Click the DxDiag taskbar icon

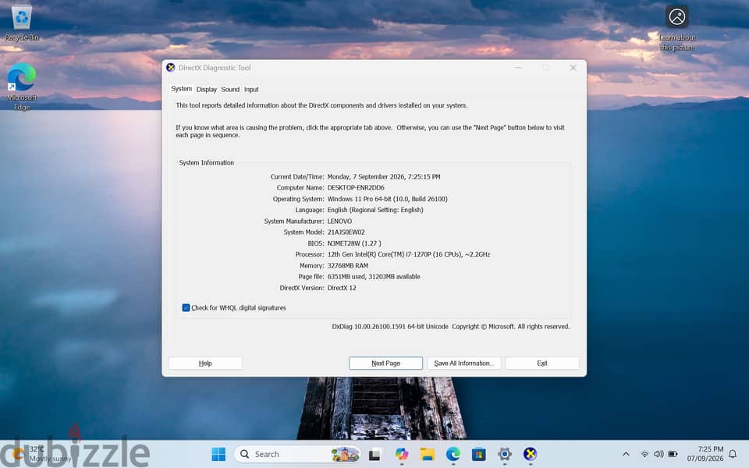point(531,454)
